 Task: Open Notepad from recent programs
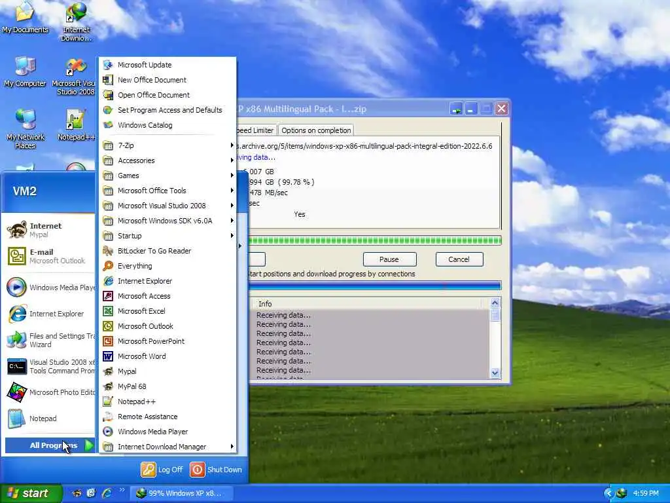(x=49, y=419)
